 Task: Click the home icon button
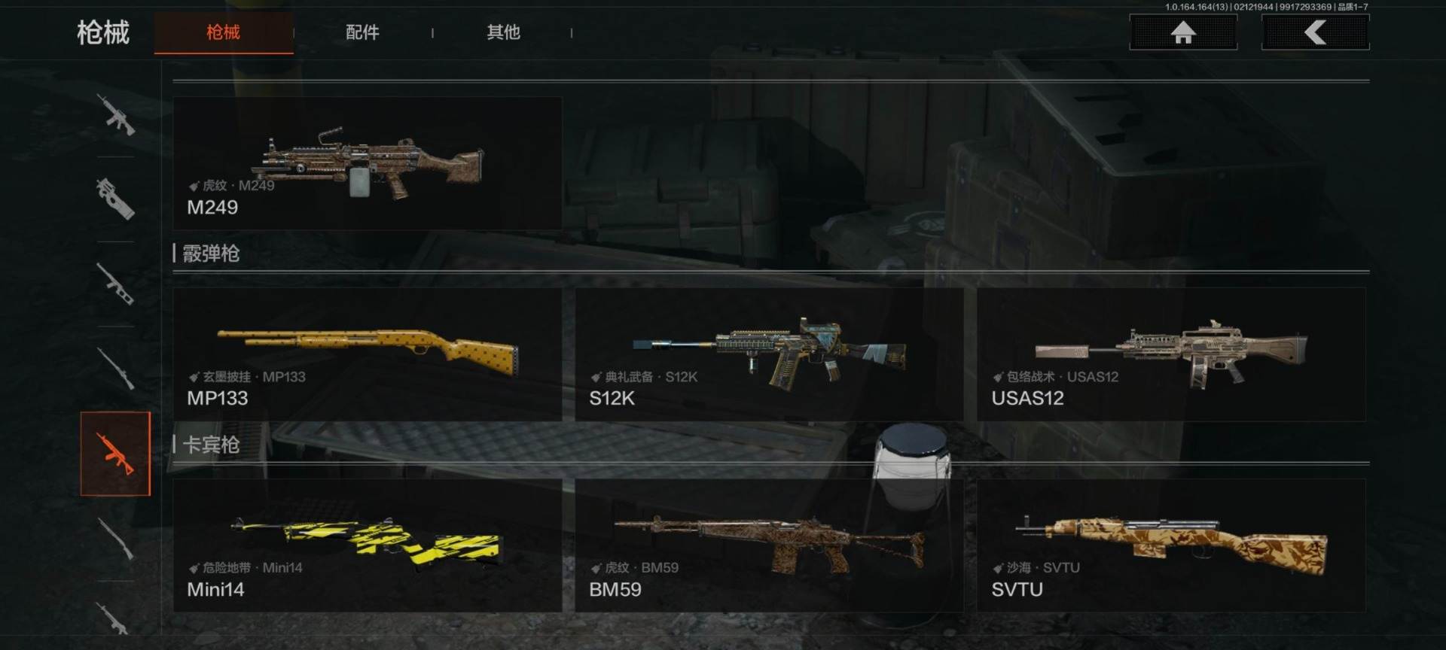pos(1182,32)
